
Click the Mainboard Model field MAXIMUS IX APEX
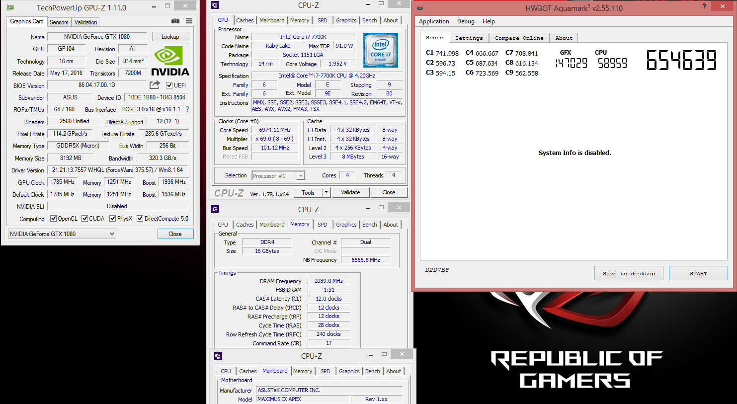303,399
